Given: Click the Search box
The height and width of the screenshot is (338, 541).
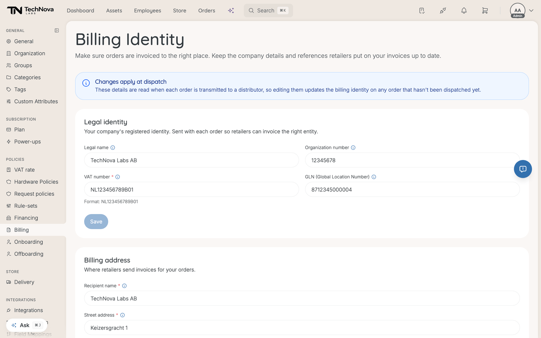Looking at the screenshot, I should coord(268,11).
